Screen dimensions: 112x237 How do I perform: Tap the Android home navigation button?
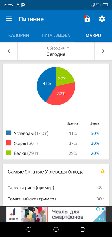(x=56, y=229)
